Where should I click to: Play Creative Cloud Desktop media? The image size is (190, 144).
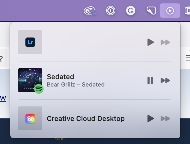pos(151,118)
